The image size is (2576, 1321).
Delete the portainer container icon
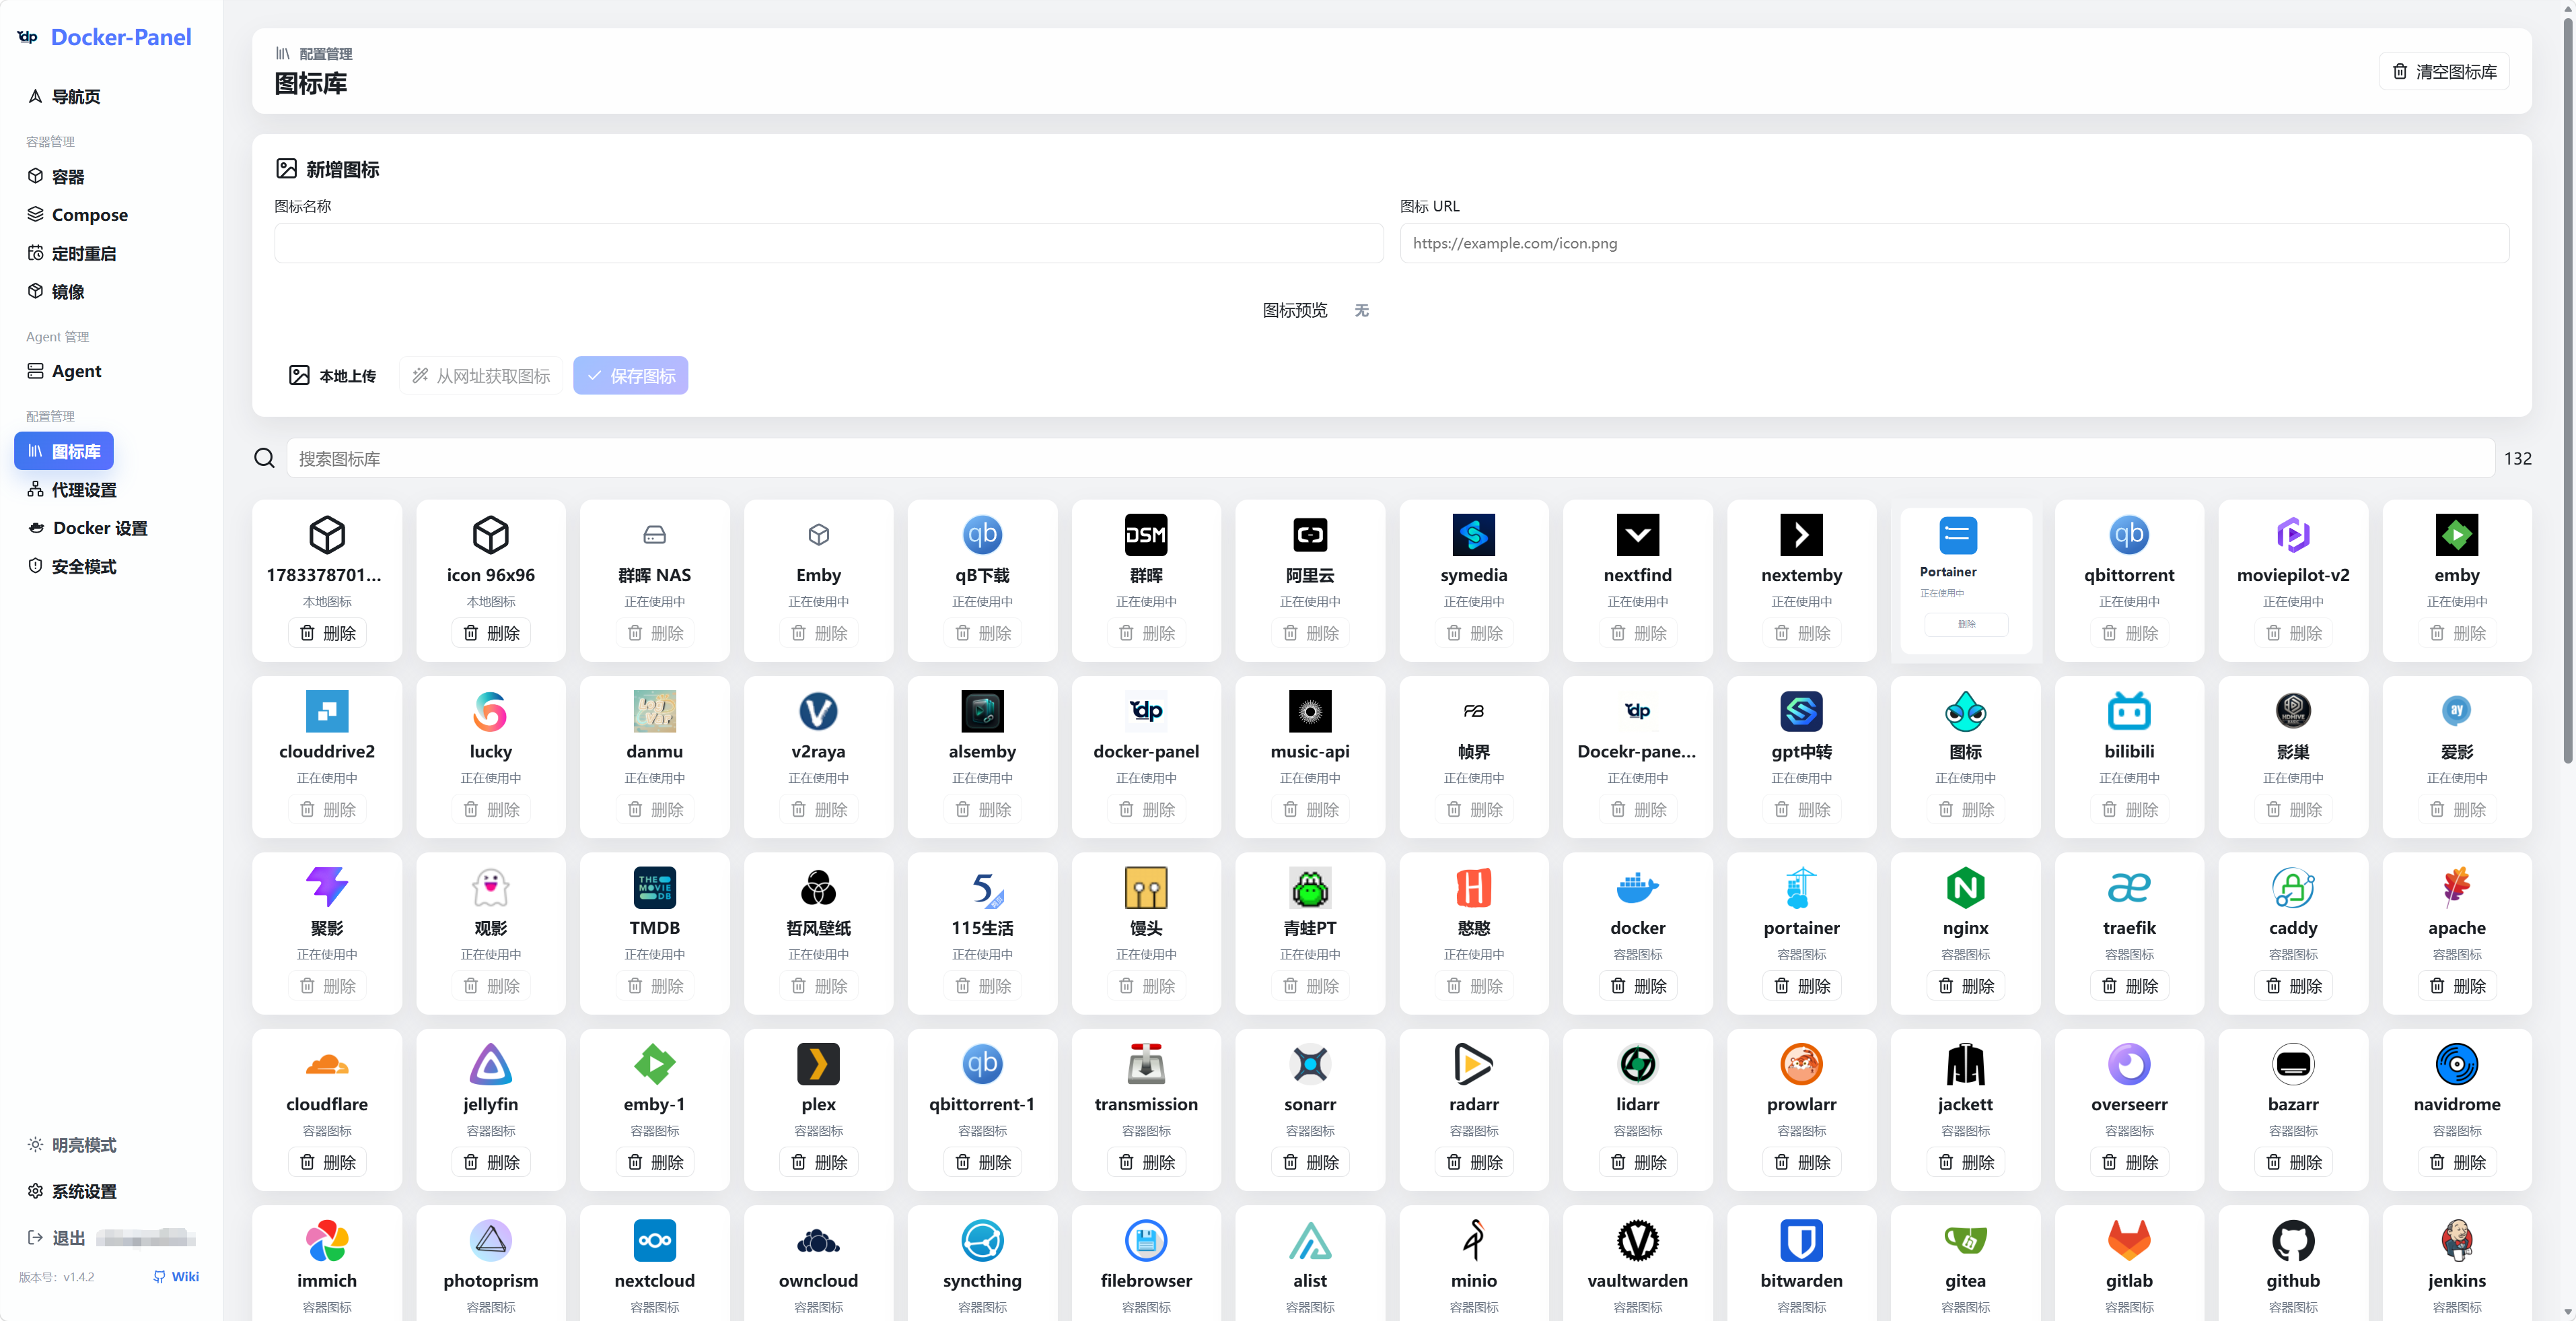[1802, 986]
